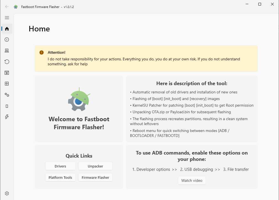The width and height of the screenshot is (279, 200).
Task: Open the reboot menu via circular arrow icon
Action: [7, 61]
